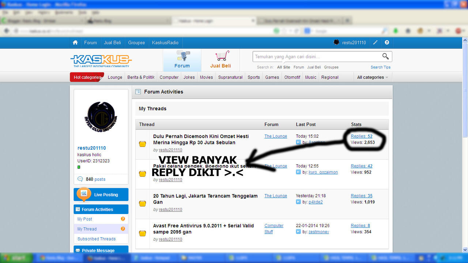Click the browser vertical scrollbar

465,144
